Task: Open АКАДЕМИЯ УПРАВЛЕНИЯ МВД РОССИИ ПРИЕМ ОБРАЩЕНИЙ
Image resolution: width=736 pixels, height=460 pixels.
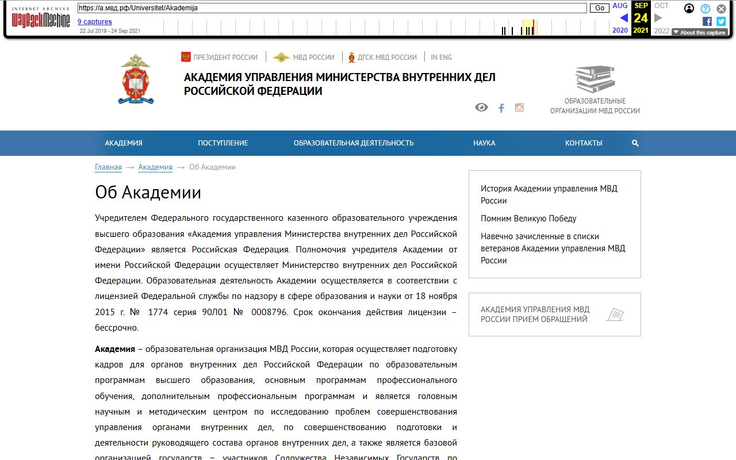Action: click(x=555, y=315)
